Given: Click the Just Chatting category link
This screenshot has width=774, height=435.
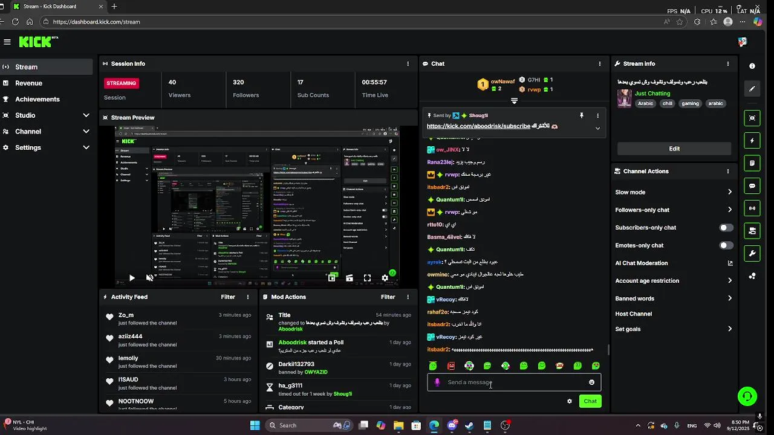Looking at the screenshot, I should (x=652, y=94).
